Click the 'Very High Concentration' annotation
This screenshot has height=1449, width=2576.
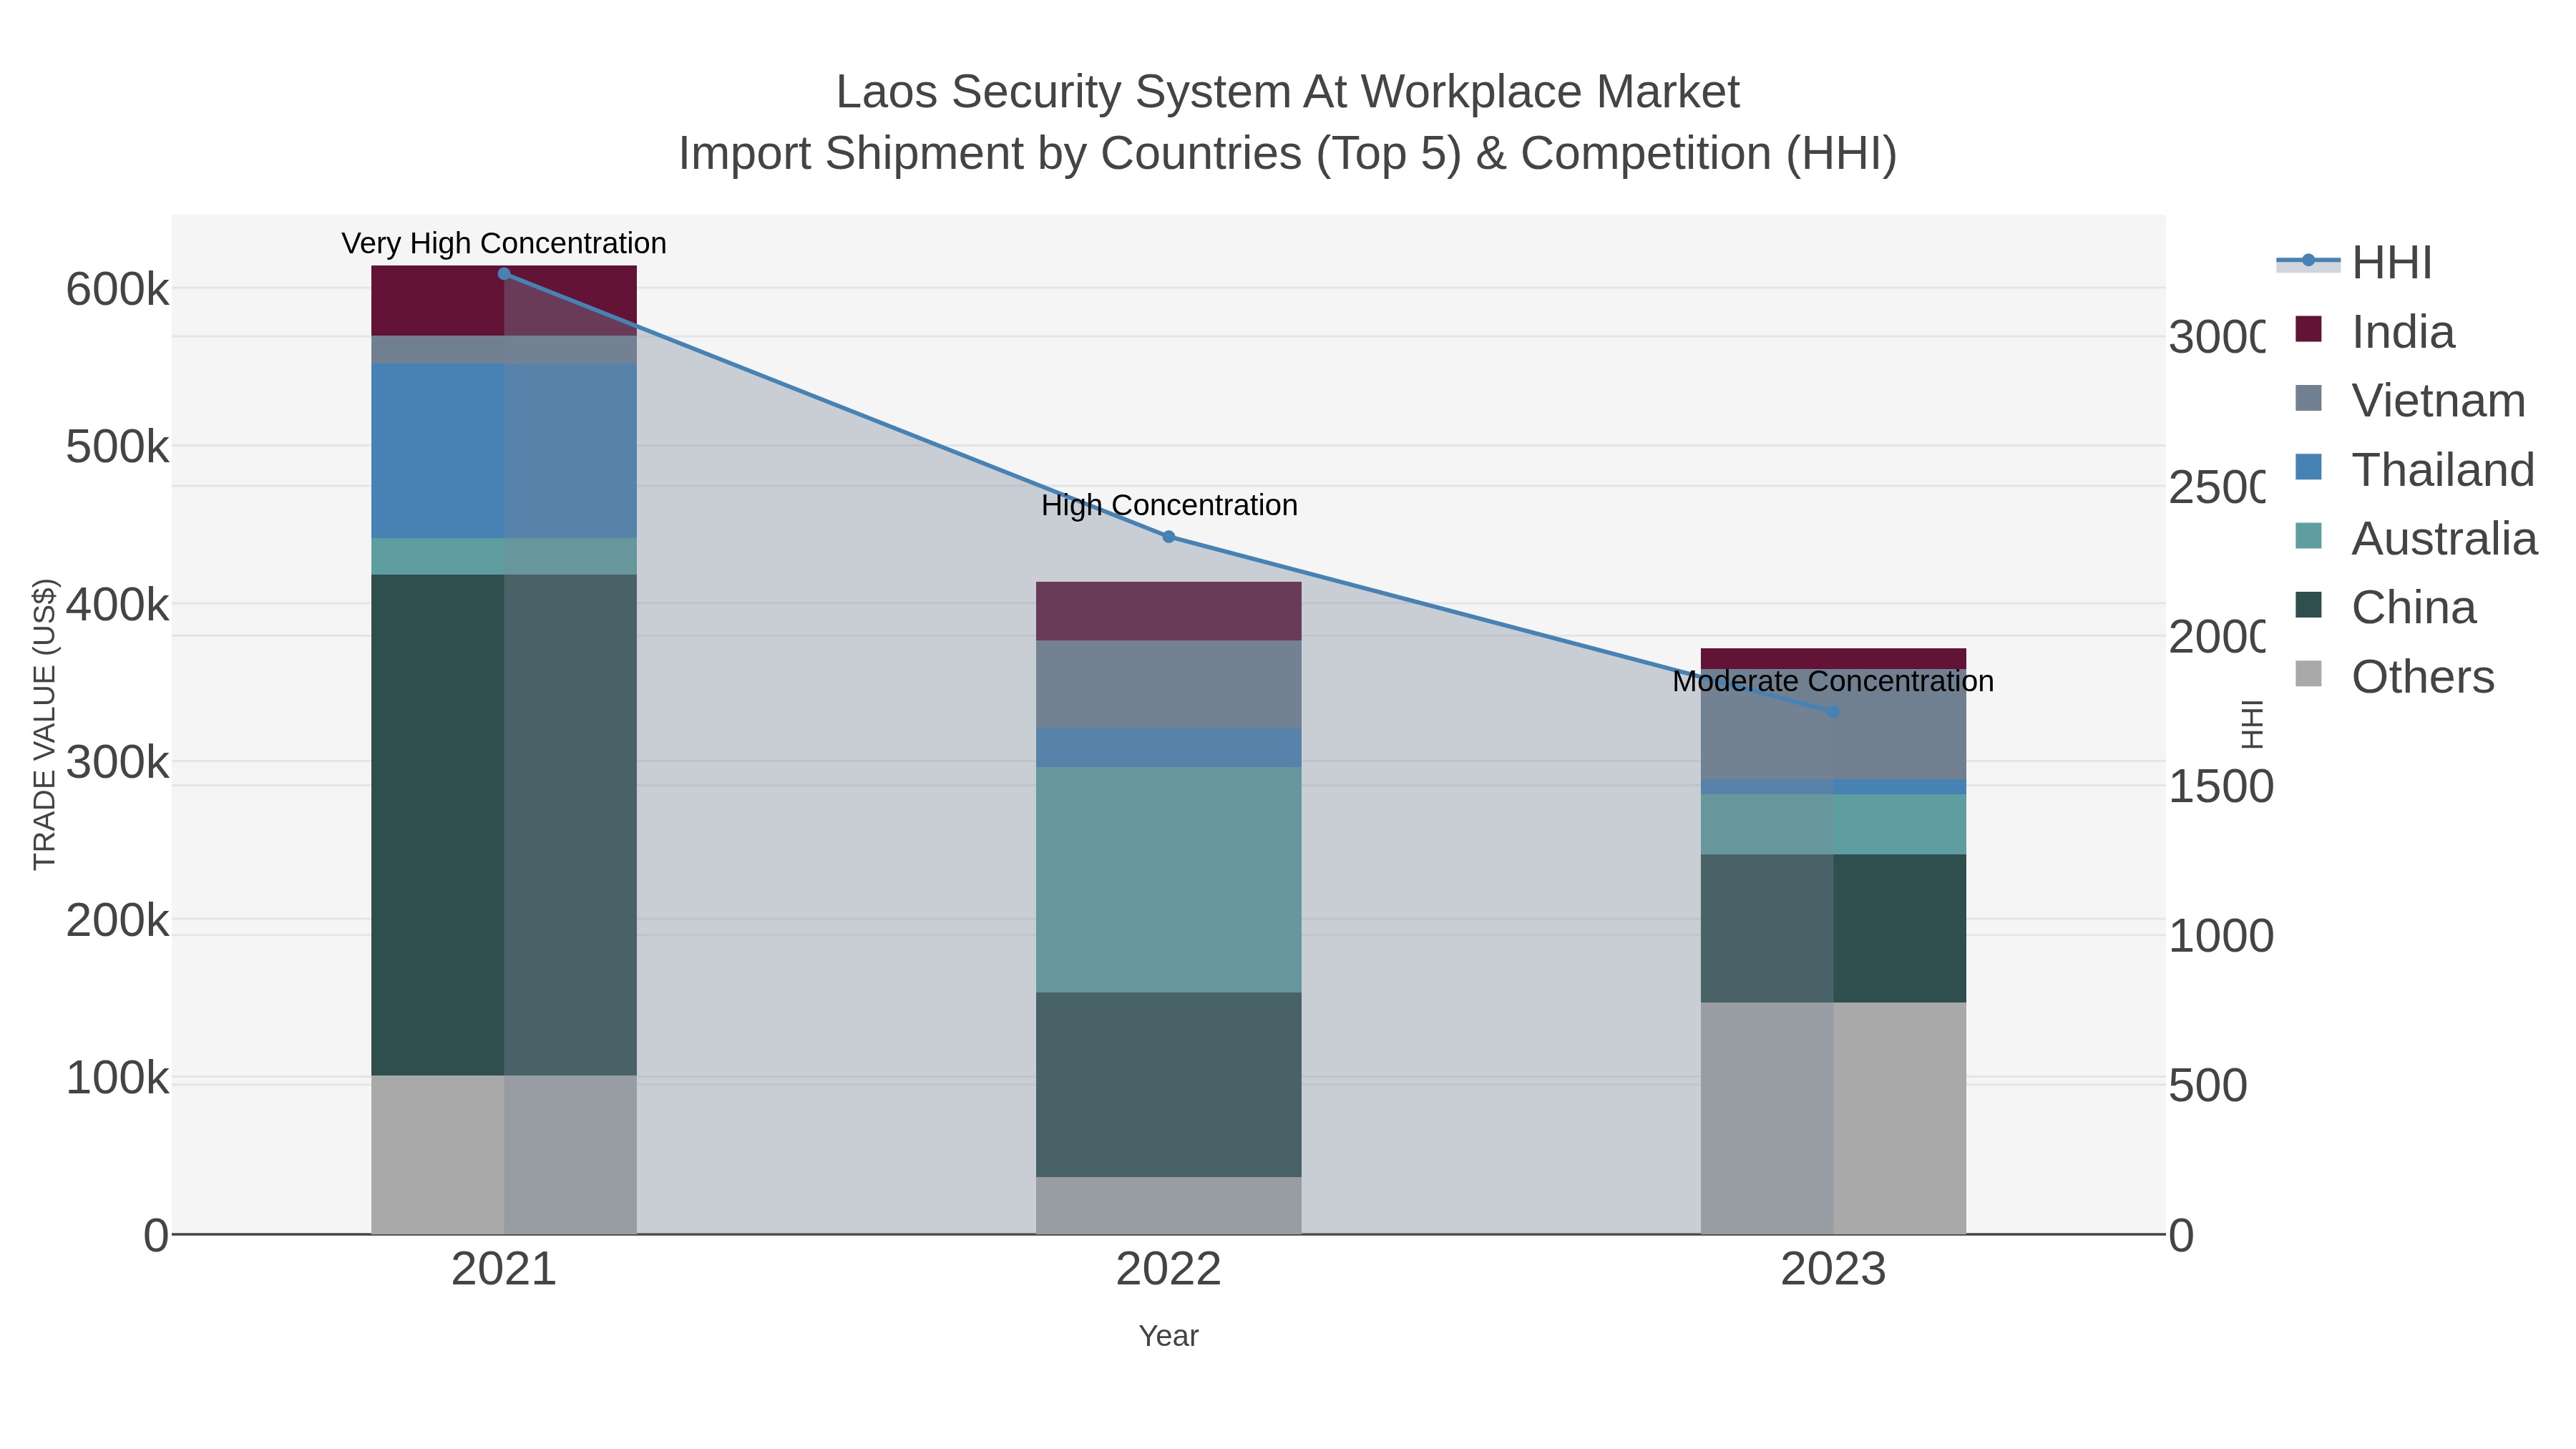[x=504, y=243]
